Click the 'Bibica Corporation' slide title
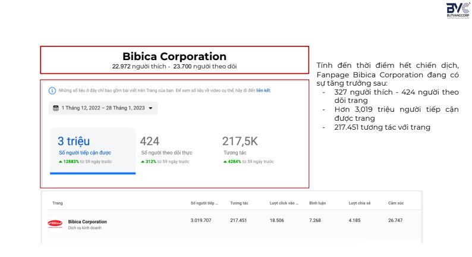 [174, 57]
